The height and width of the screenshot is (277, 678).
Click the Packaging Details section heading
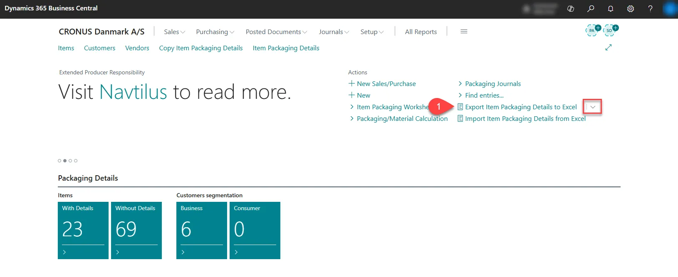pos(88,178)
